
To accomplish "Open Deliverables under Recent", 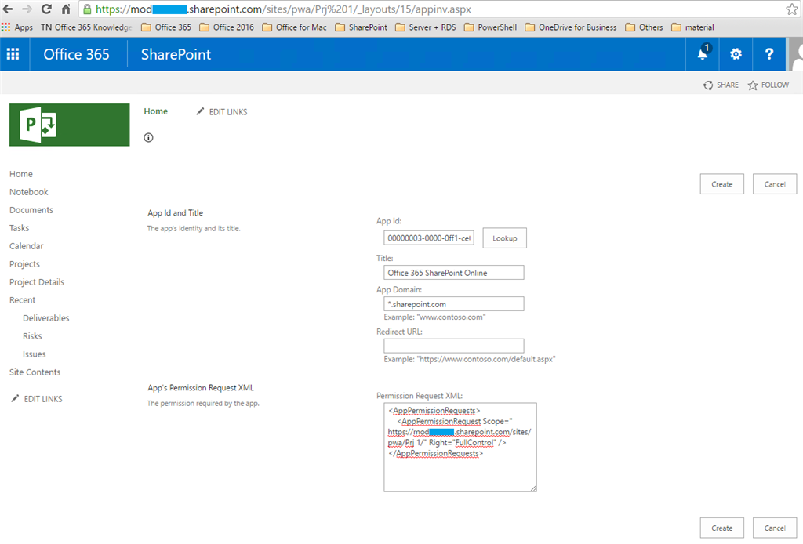I will click(46, 317).
